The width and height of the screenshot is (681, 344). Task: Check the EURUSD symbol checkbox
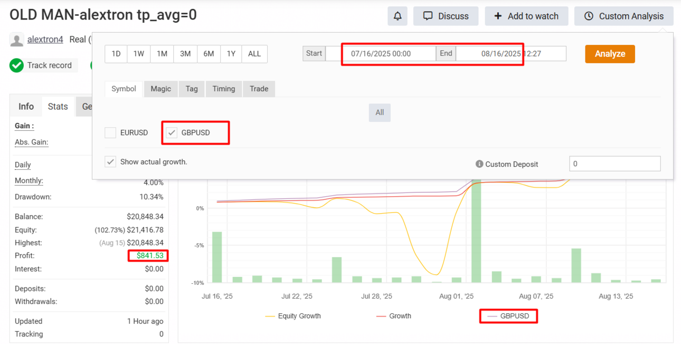click(110, 132)
